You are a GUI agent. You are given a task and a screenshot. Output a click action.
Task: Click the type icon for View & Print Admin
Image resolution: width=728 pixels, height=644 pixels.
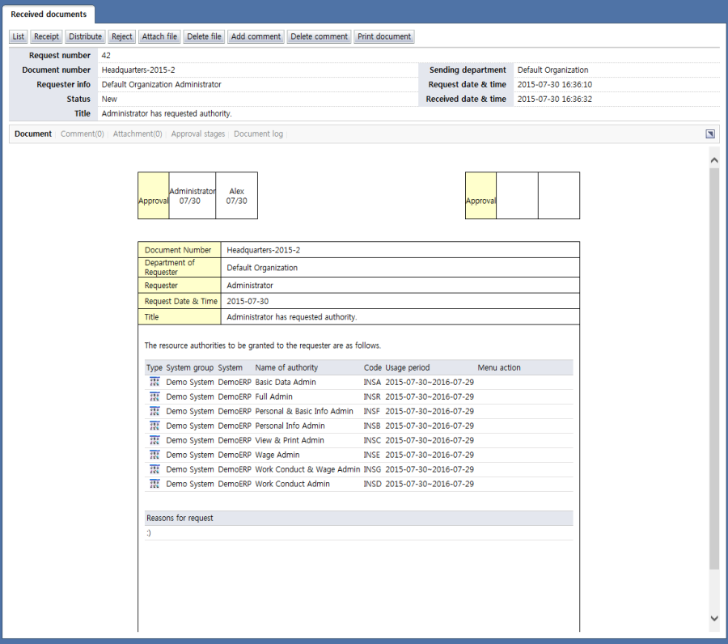[x=154, y=440]
